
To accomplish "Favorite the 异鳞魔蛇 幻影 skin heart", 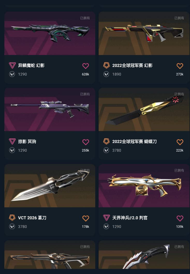I will click(86, 66).
